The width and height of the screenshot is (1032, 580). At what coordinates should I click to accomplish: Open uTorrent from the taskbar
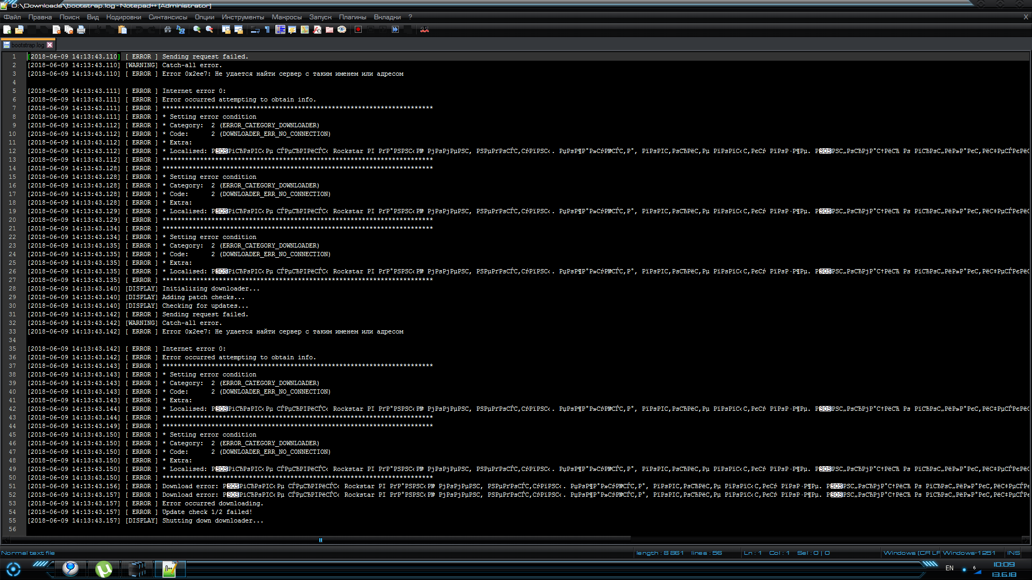pyautogui.click(x=104, y=569)
